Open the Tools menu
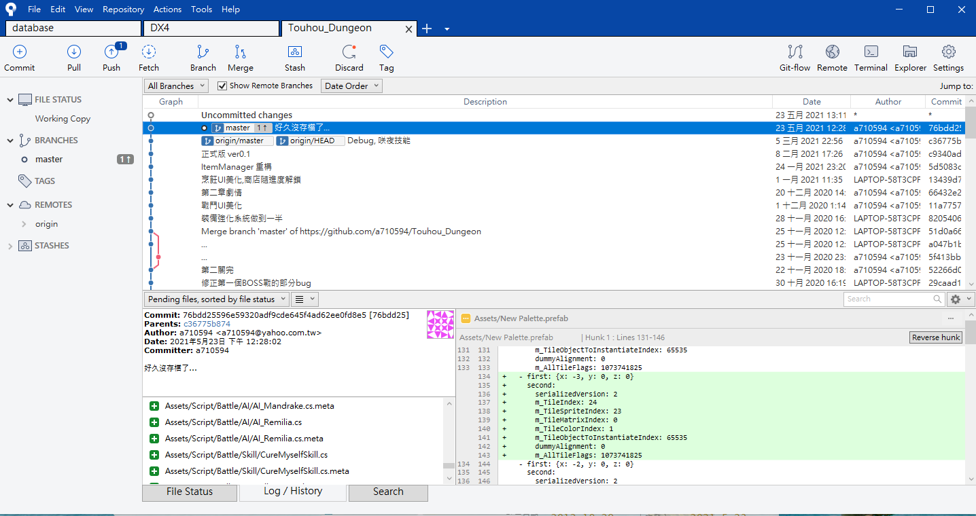This screenshot has height=516, width=976. 202,10
